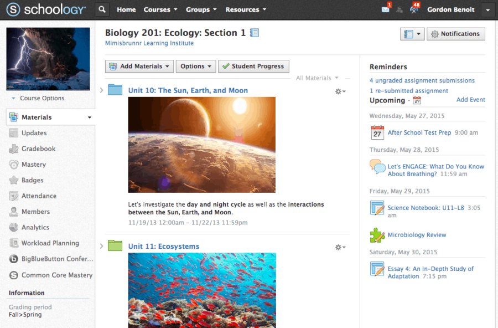Open the Add Materials dropdown

pyautogui.click(x=139, y=66)
